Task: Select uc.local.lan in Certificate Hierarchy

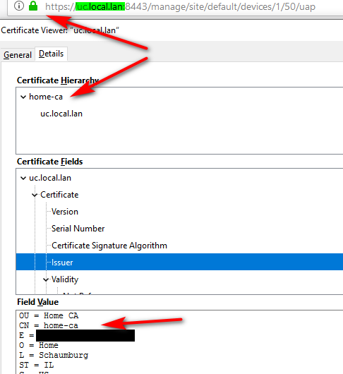Action: pos(61,114)
